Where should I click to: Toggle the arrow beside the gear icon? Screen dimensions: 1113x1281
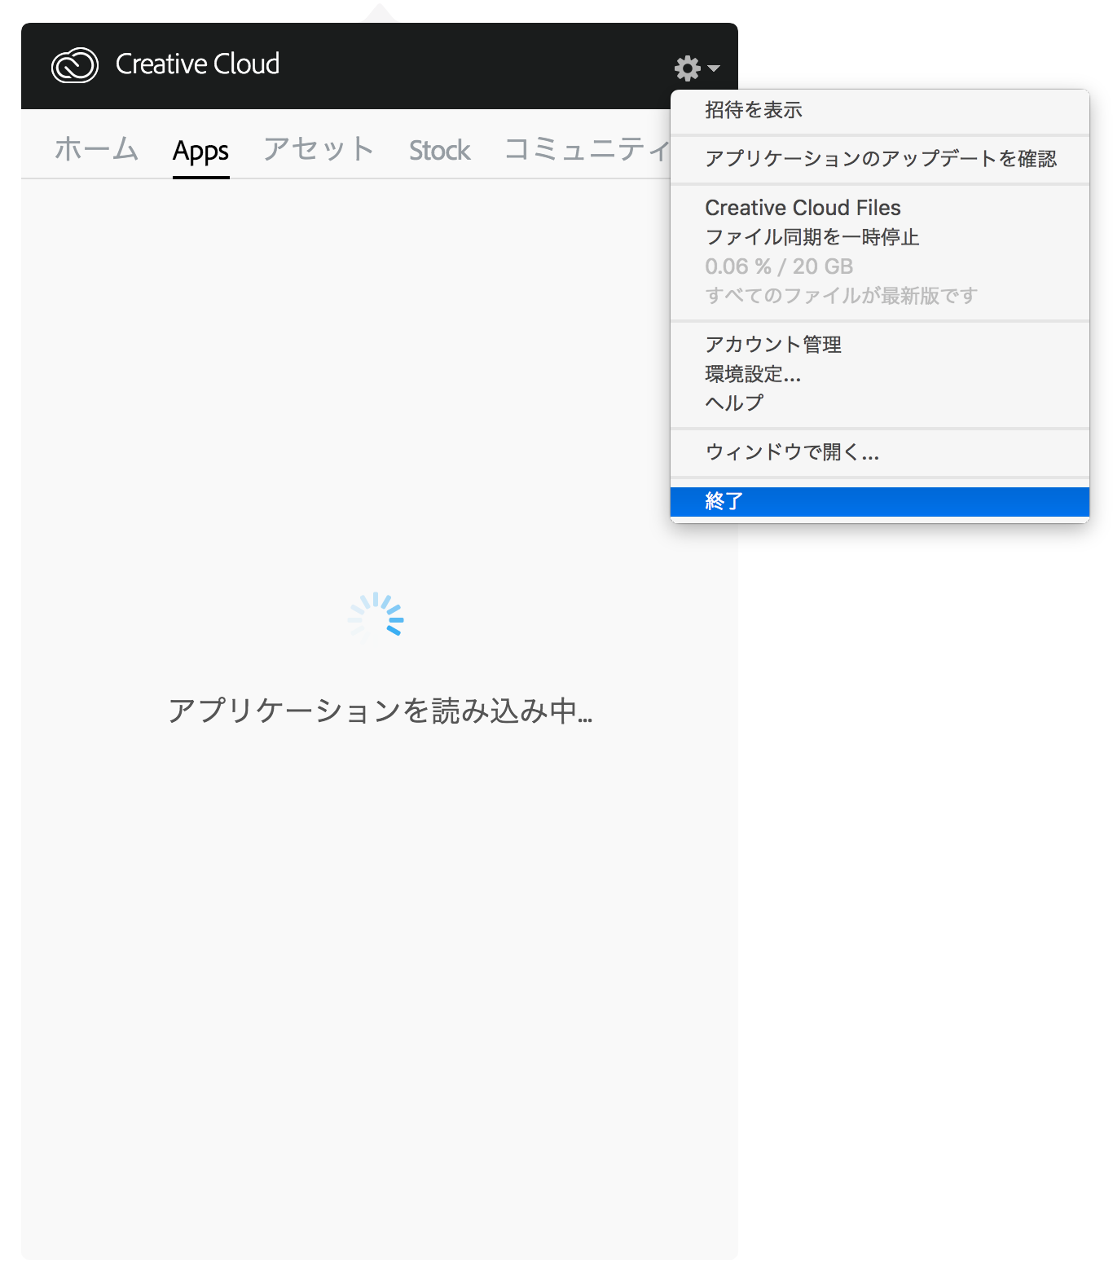pyautogui.click(x=714, y=68)
